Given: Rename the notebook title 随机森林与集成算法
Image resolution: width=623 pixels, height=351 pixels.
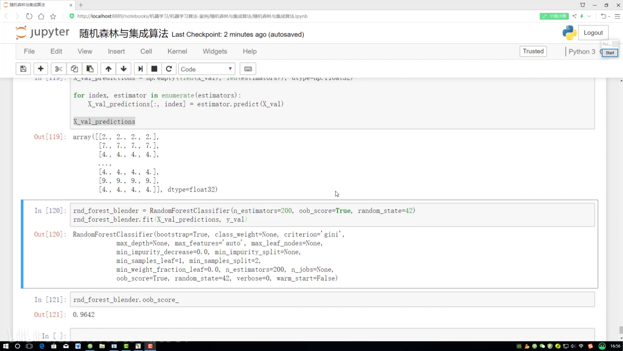Looking at the screenshot, I should (x=124, y=33).
